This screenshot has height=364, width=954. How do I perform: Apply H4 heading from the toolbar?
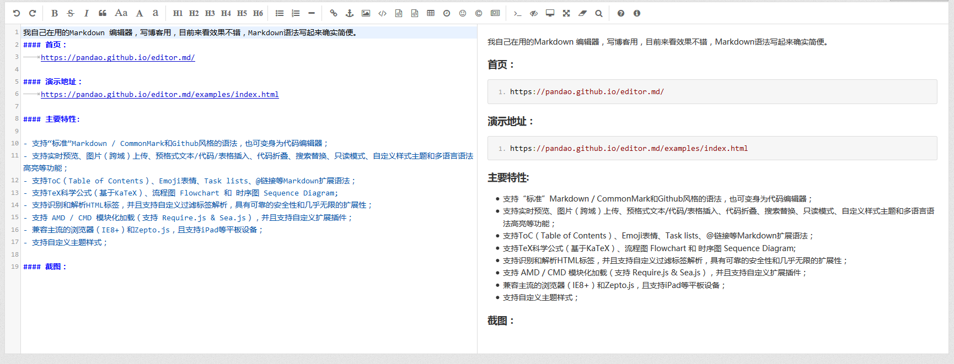coord(226,13)
